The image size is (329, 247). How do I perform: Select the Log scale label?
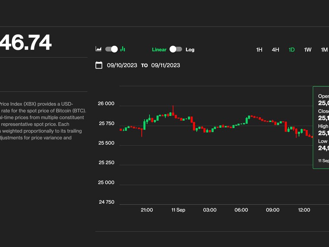(x=190, y=49)
